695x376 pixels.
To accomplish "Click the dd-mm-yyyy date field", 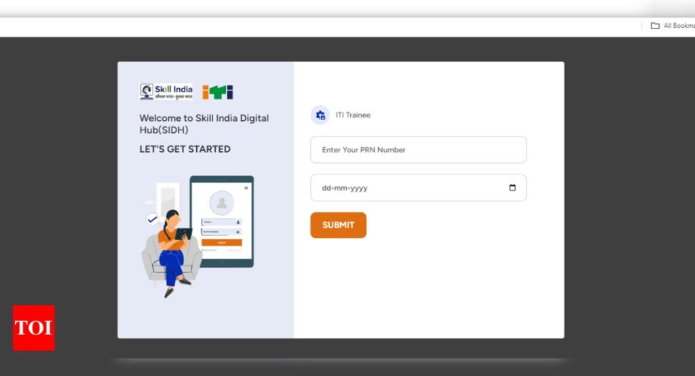I will pyautogui.click(x=418, y=187).
